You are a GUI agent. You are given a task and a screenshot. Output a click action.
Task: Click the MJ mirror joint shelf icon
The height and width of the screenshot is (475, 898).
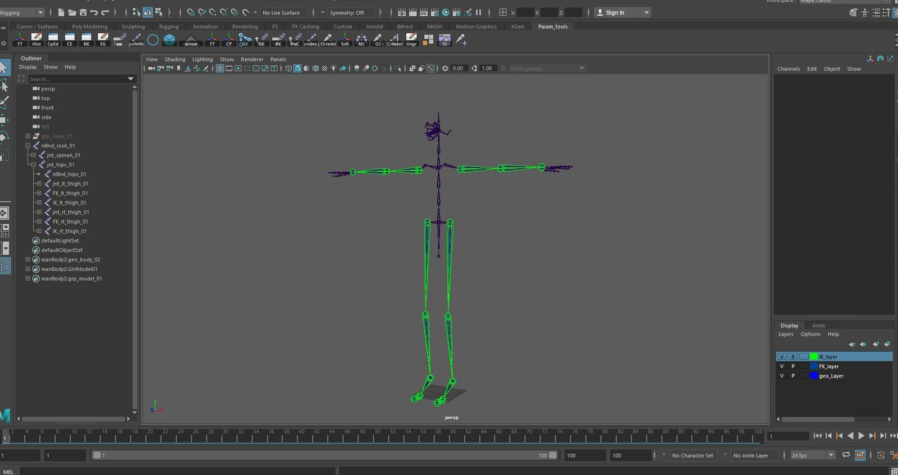(x=361, y=39)
